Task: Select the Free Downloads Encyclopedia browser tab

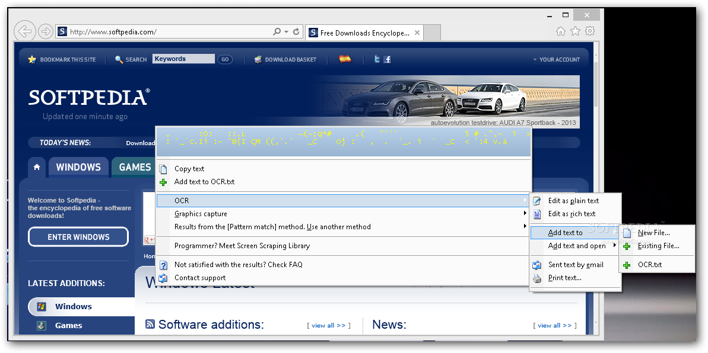Action: (x=364, y=33)
